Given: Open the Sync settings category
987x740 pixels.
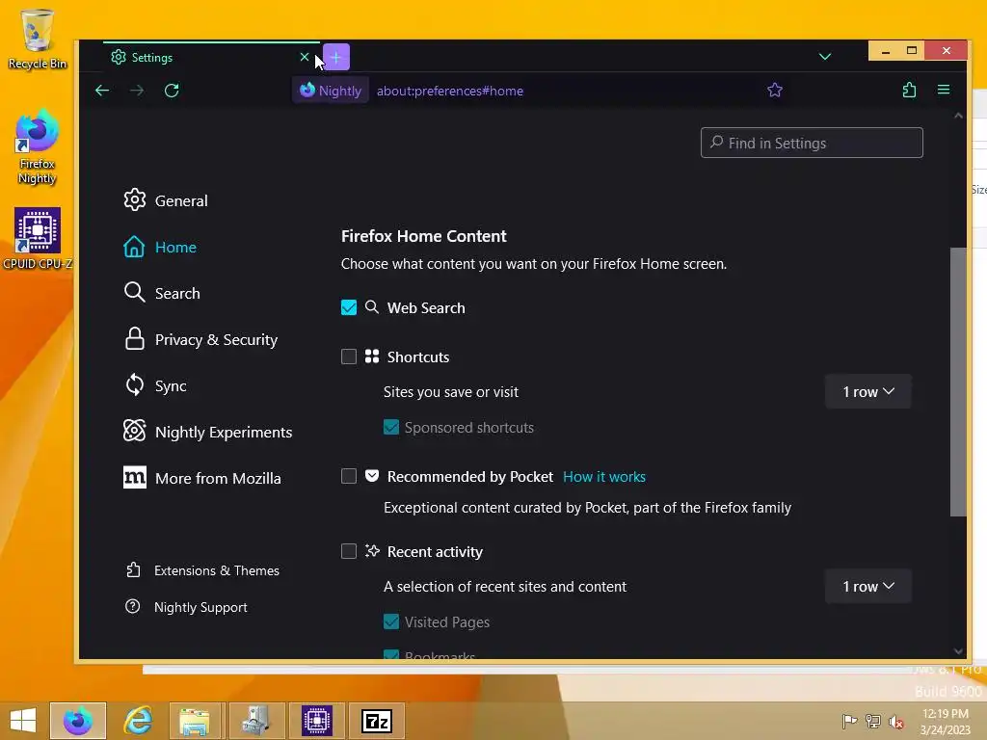Looking at the screenshot, I should [x=155, y=385].
